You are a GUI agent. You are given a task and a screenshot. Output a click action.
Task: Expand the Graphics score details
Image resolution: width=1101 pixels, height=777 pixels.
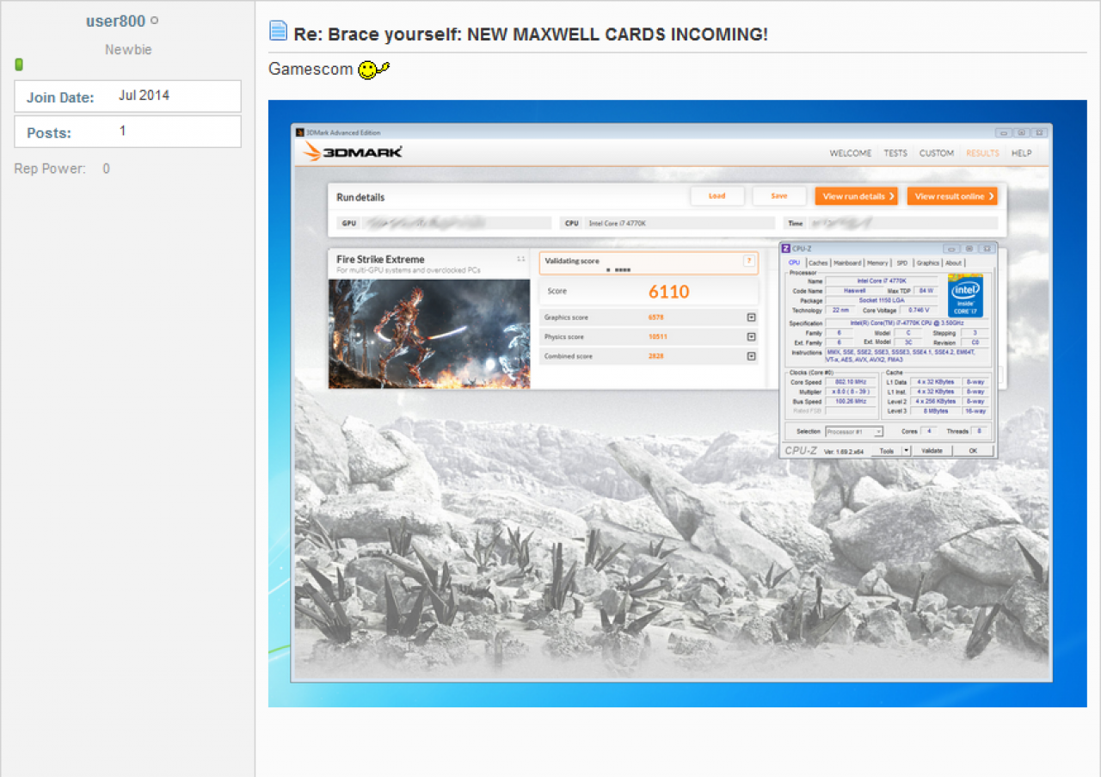751,318
